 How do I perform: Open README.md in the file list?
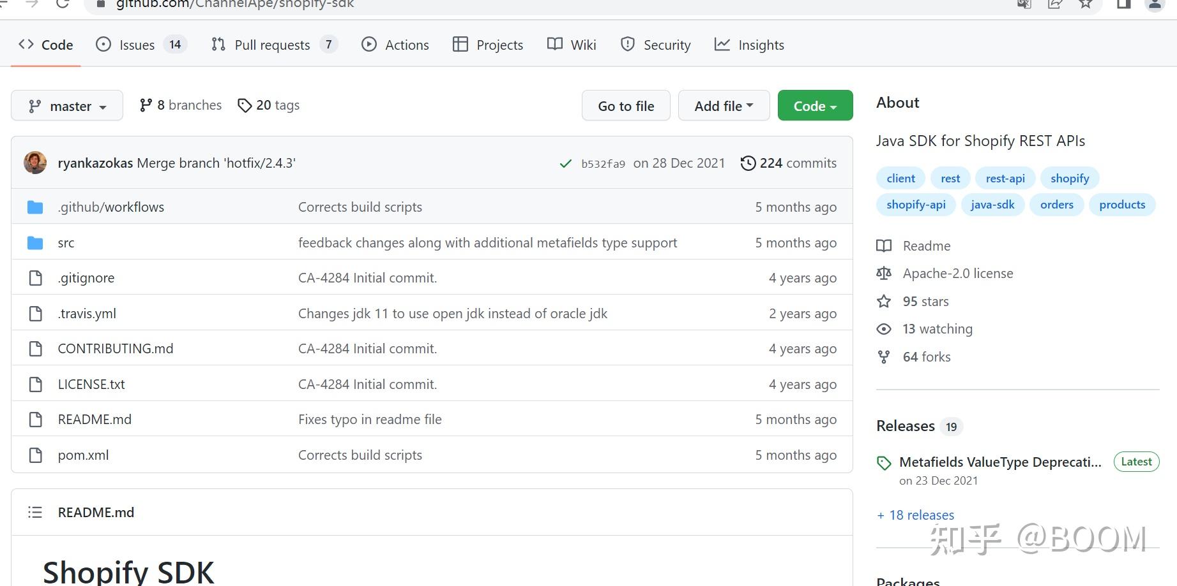coord(95,420)
